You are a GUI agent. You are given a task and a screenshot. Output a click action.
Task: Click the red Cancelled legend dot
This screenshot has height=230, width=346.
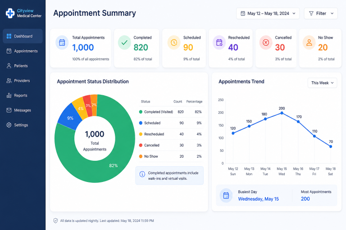tap(141, 145)
